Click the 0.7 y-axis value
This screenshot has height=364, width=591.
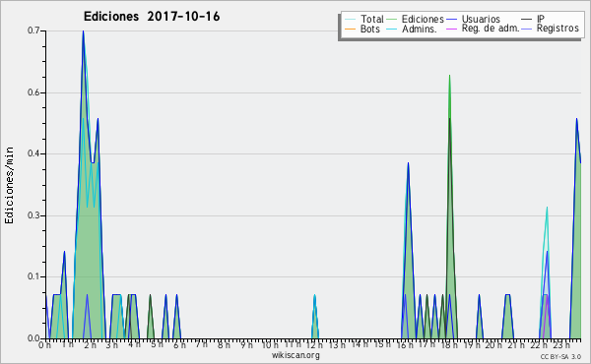(33, 30)
